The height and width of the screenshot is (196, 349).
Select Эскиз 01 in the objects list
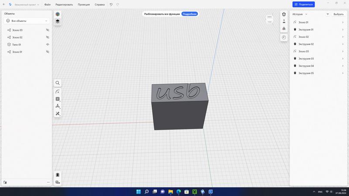(x=17, y=52)
